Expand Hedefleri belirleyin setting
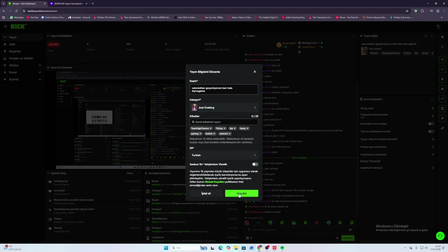Screen dimensions: 448x252 [397, 168]
